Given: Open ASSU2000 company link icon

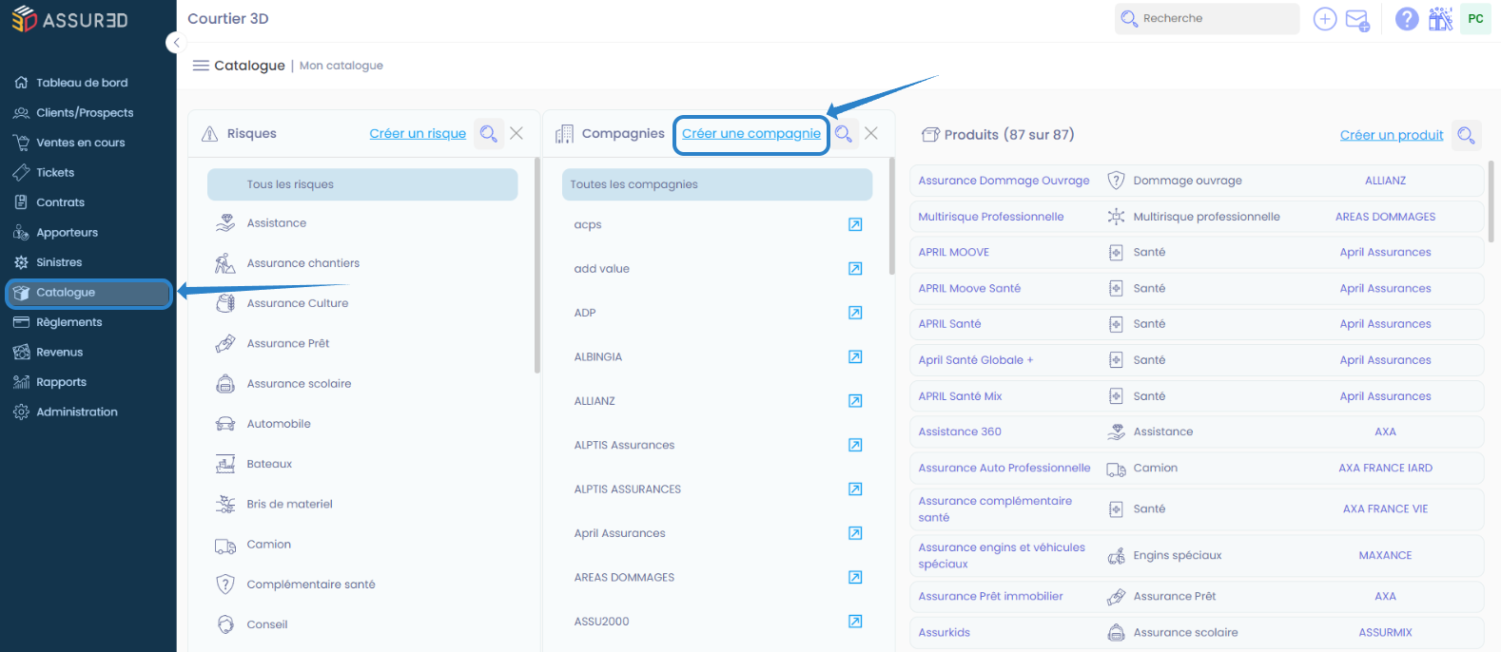Looking at the screenshot, I should [x=855, y=622].
